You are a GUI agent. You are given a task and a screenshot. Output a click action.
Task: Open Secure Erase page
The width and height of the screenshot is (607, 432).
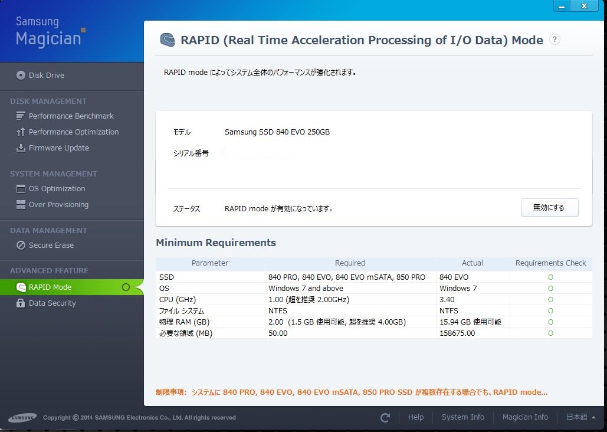(51, 246)
